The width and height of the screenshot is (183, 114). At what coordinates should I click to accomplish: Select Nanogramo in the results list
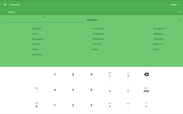click(98, 39)
